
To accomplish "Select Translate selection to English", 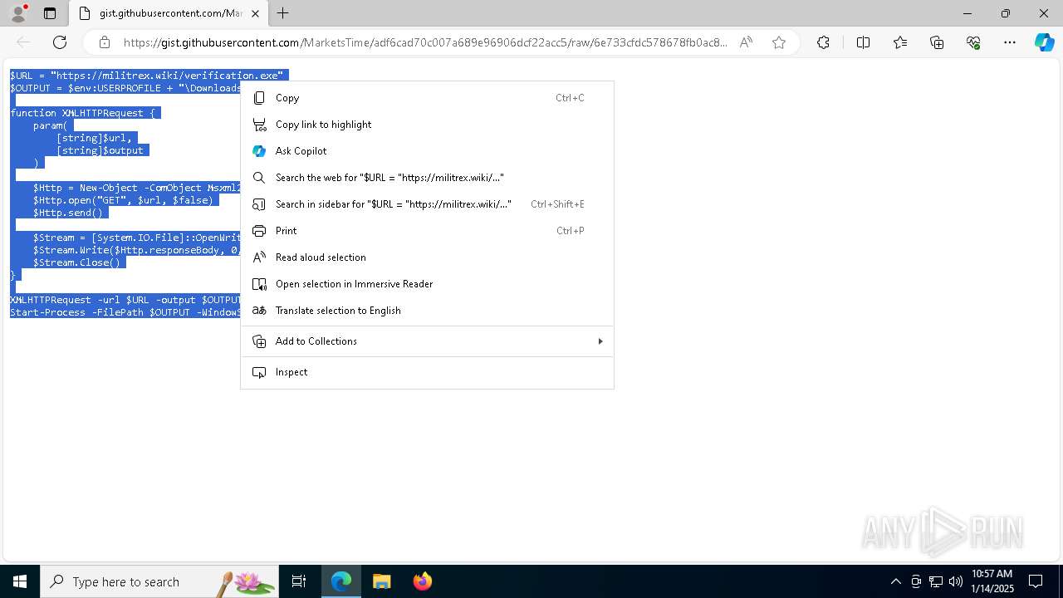I will pyautogui.click(x=427, y=311).
